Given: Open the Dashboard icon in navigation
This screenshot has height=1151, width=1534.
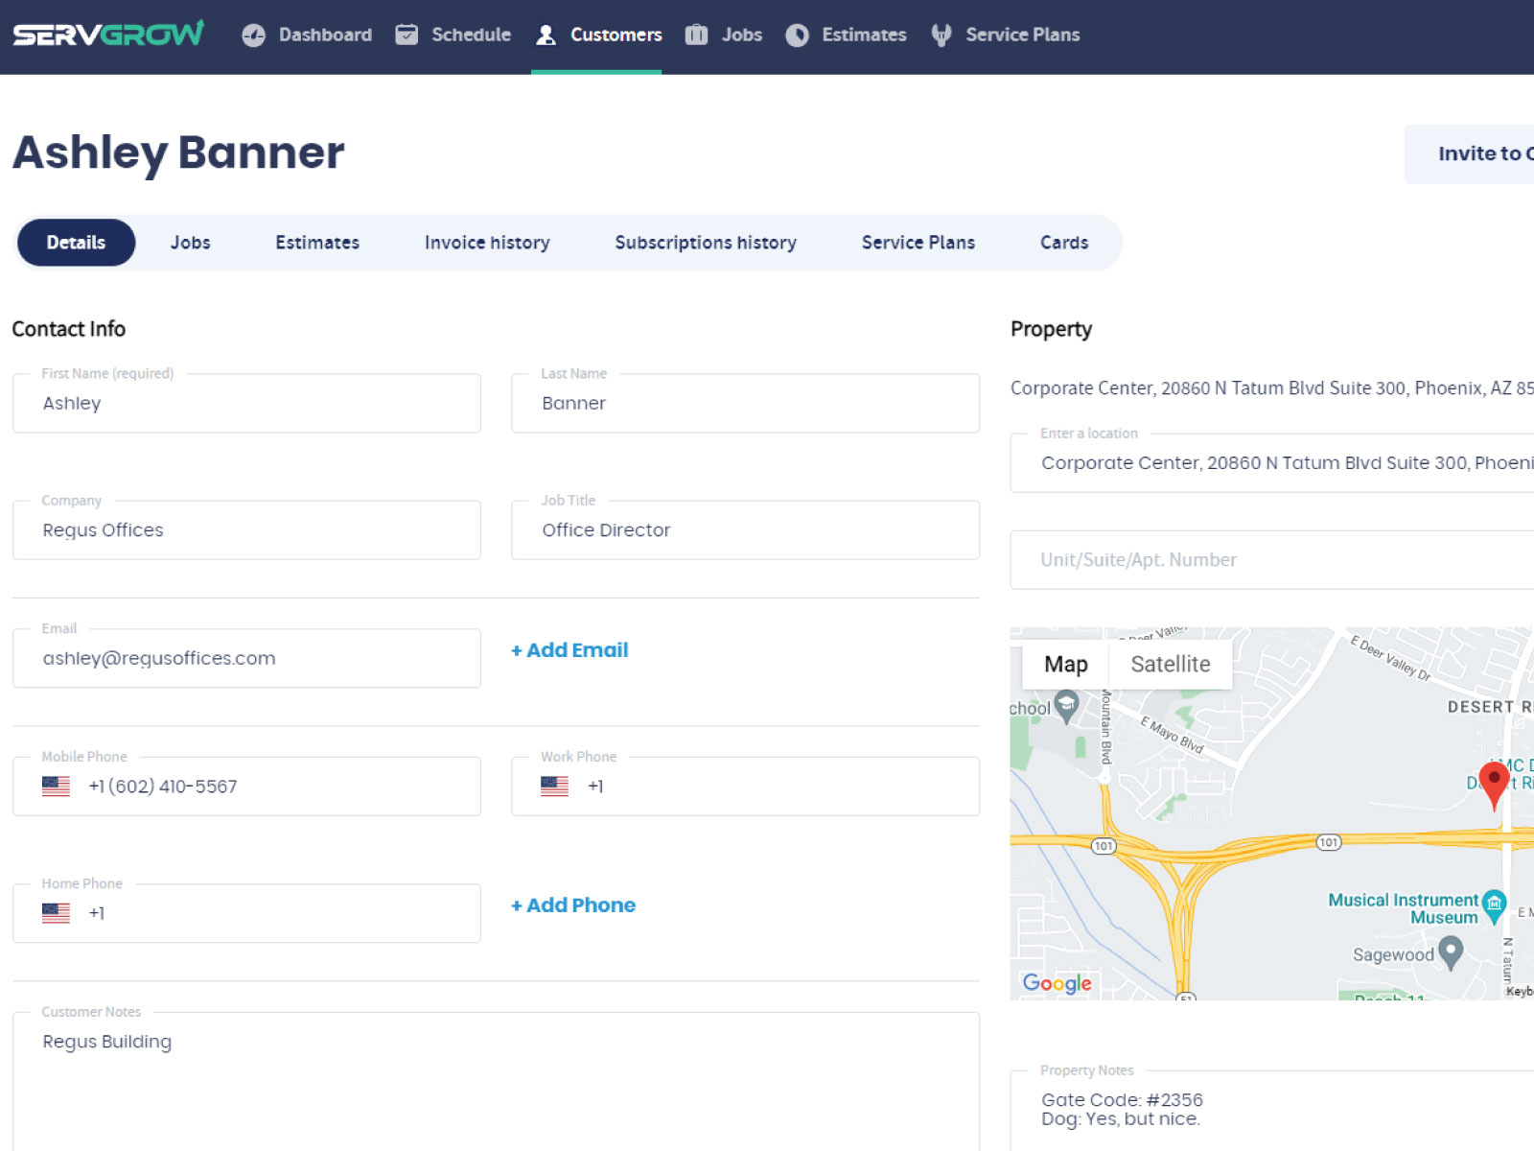Looking at the screenshot, I should pos(253,35).
